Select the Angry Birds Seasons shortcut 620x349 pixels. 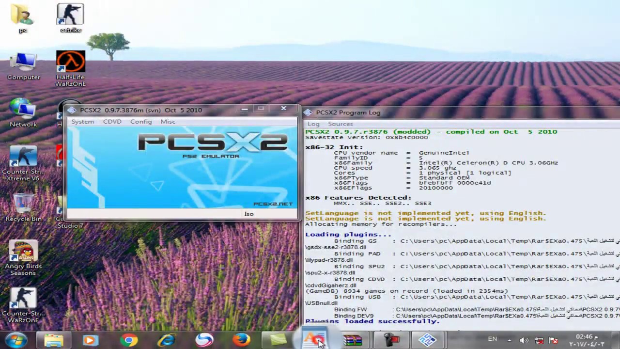click(x=23, y=258)
